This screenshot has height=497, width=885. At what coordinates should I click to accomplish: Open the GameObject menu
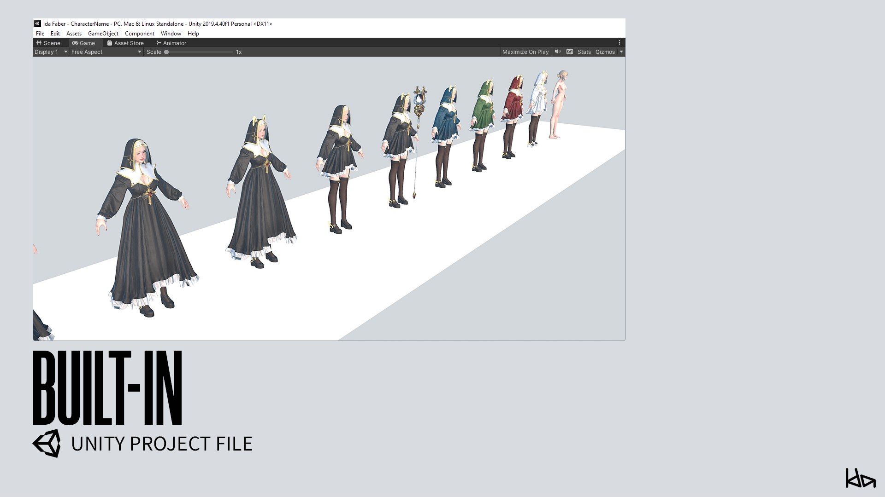[x=103, y=34]
